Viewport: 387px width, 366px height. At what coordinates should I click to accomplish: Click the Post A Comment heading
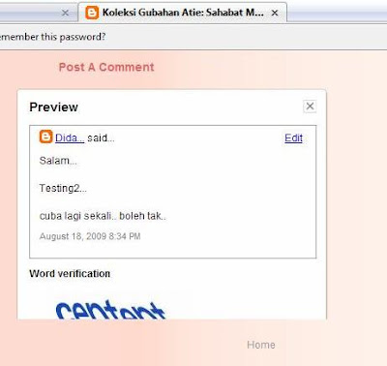106,67
